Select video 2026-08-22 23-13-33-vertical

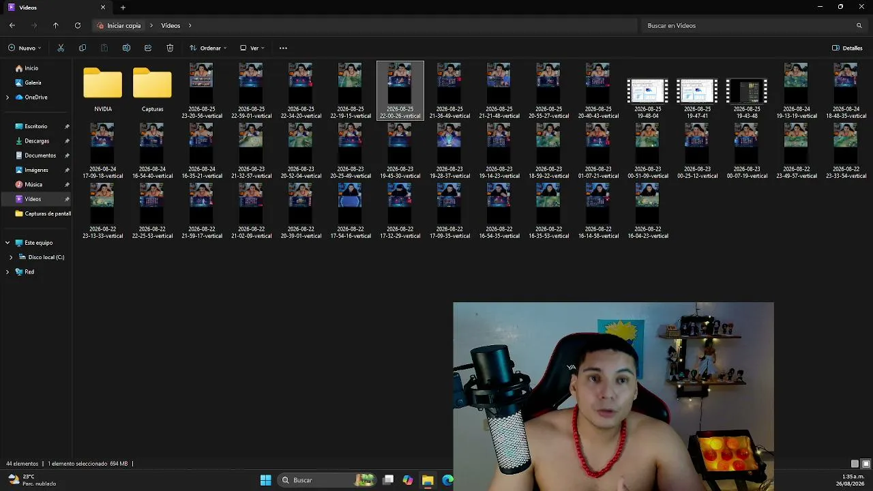[103, 211]
